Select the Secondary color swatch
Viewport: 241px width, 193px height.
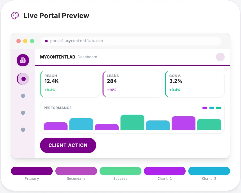coord(76,171)
